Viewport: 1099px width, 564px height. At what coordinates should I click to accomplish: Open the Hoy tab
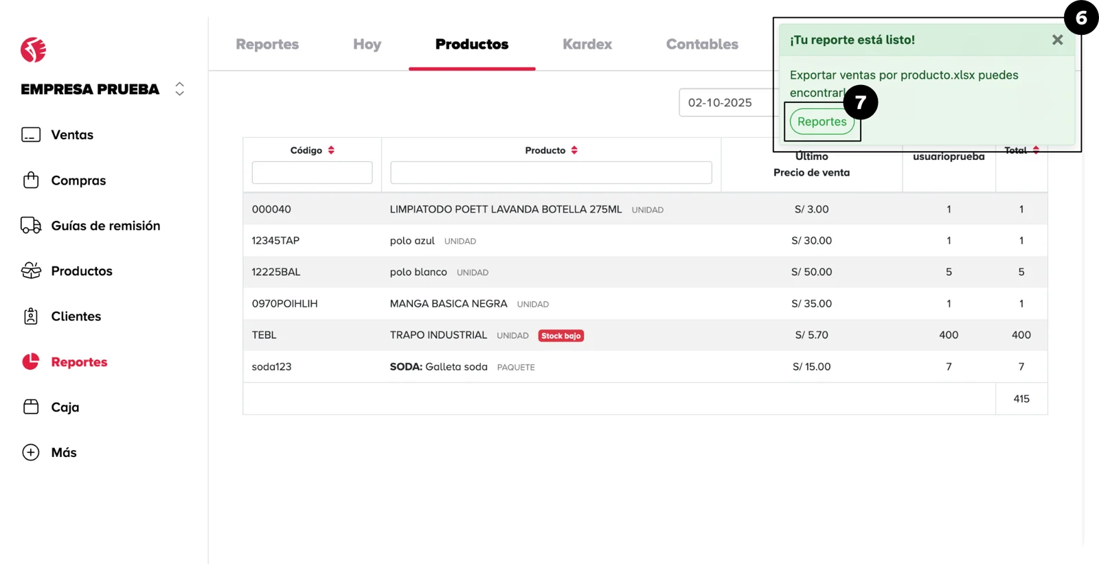pyautogui.click(x=367, y=45)
